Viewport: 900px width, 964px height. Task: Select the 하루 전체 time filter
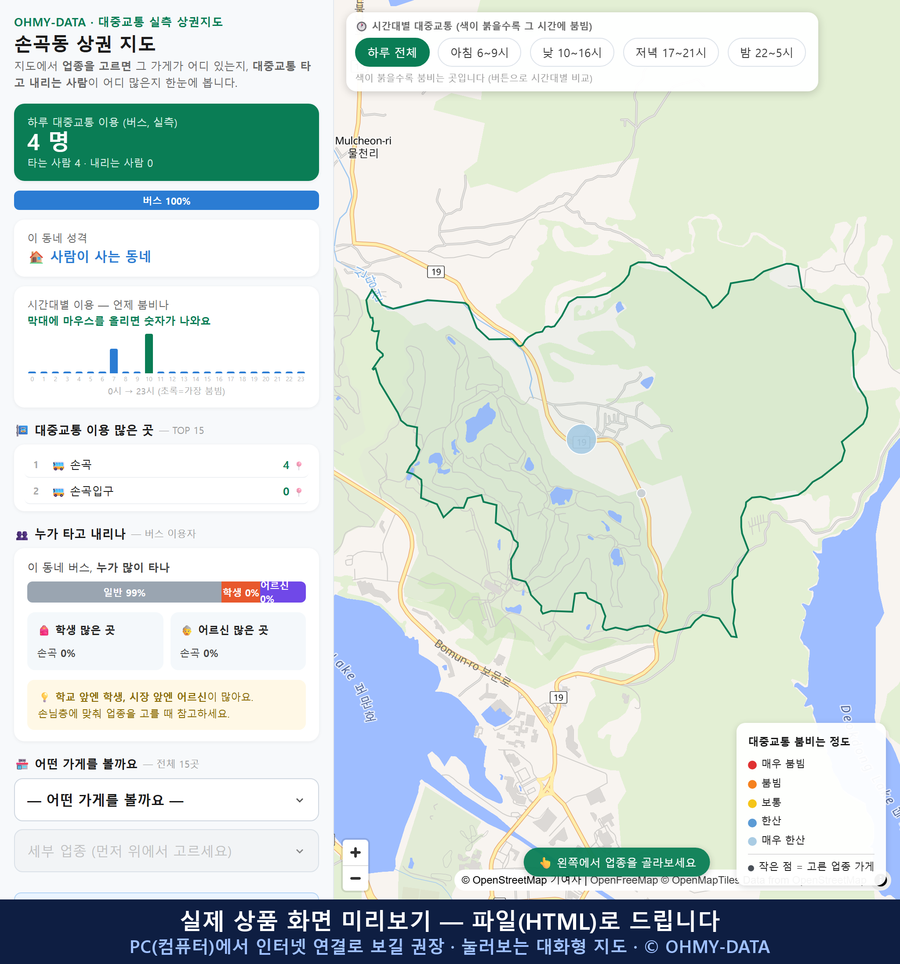(392, 52)
